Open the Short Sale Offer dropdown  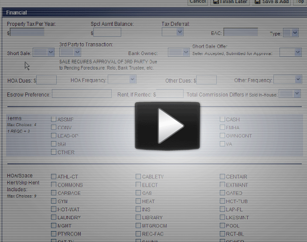(x=290, y=52)
